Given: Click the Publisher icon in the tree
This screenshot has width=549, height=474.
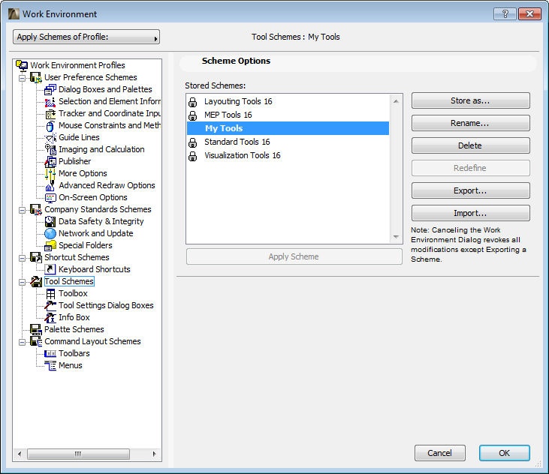Looking at the screenshot, I should (x=50, y=161).
